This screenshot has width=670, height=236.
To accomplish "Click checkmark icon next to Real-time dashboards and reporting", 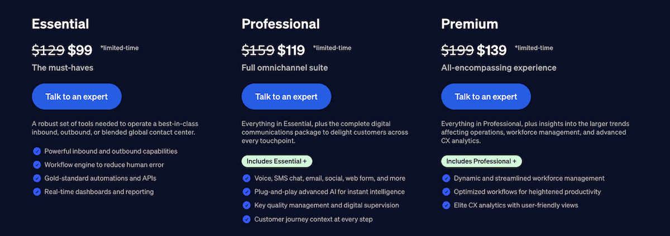I will coord(37,192).
